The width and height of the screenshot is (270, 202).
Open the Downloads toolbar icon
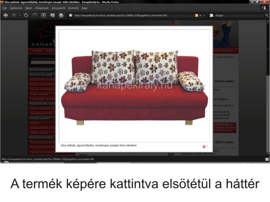click(x=44, y=15)
